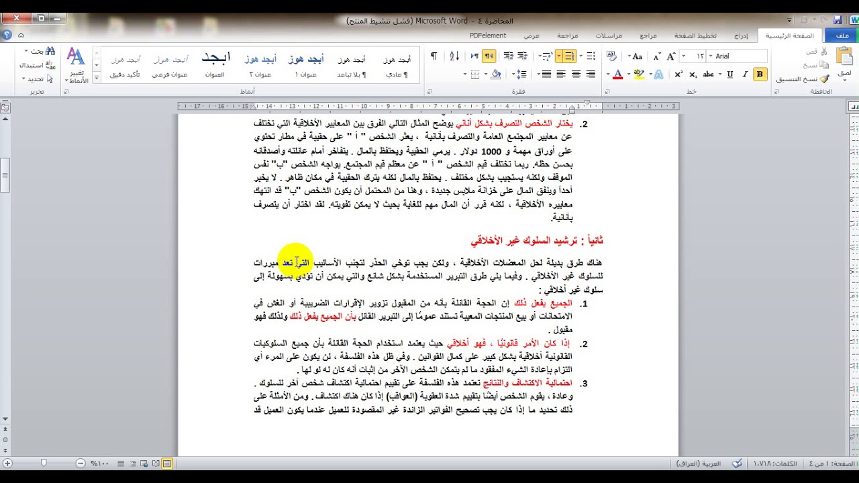Screen dimensions: 859x483
Task: Align text right
Action: pos(591,74)
